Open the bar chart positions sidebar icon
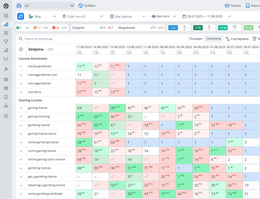The height and width of the screenshot is (199, 260). click(x=6, y=24)
